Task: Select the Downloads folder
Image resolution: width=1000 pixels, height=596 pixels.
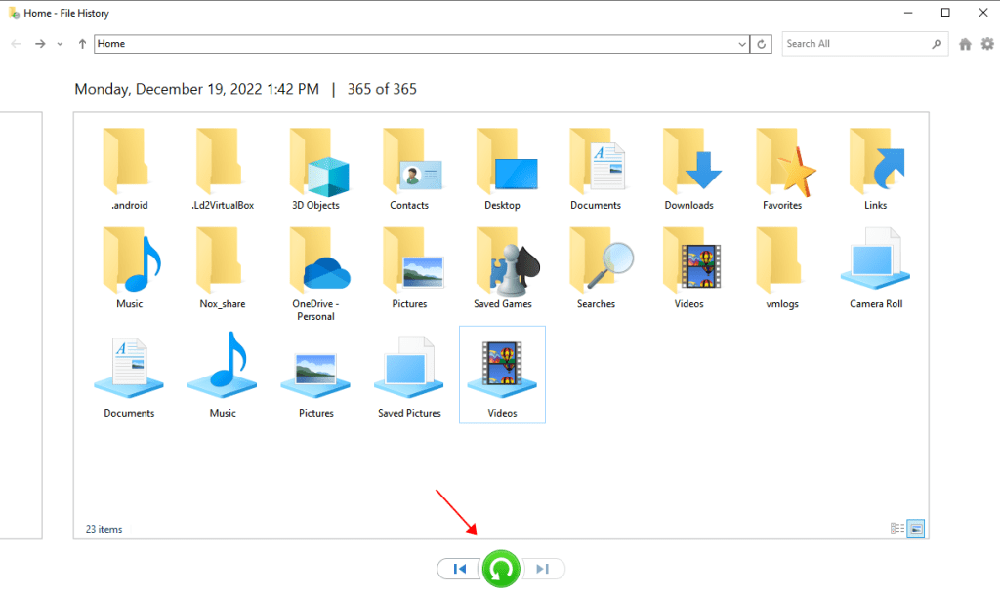Action: click(689, 169)
